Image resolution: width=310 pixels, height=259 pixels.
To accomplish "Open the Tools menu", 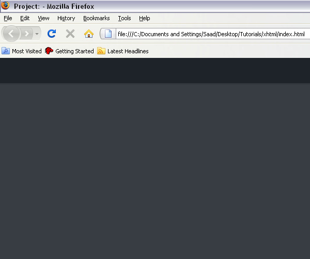I will click(125, 18).
